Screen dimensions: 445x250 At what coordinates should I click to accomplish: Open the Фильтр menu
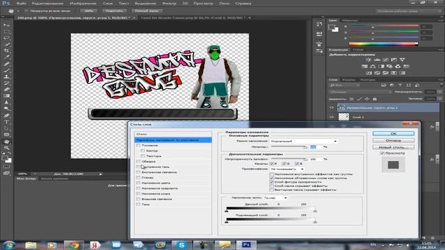(x=170, y=3)
